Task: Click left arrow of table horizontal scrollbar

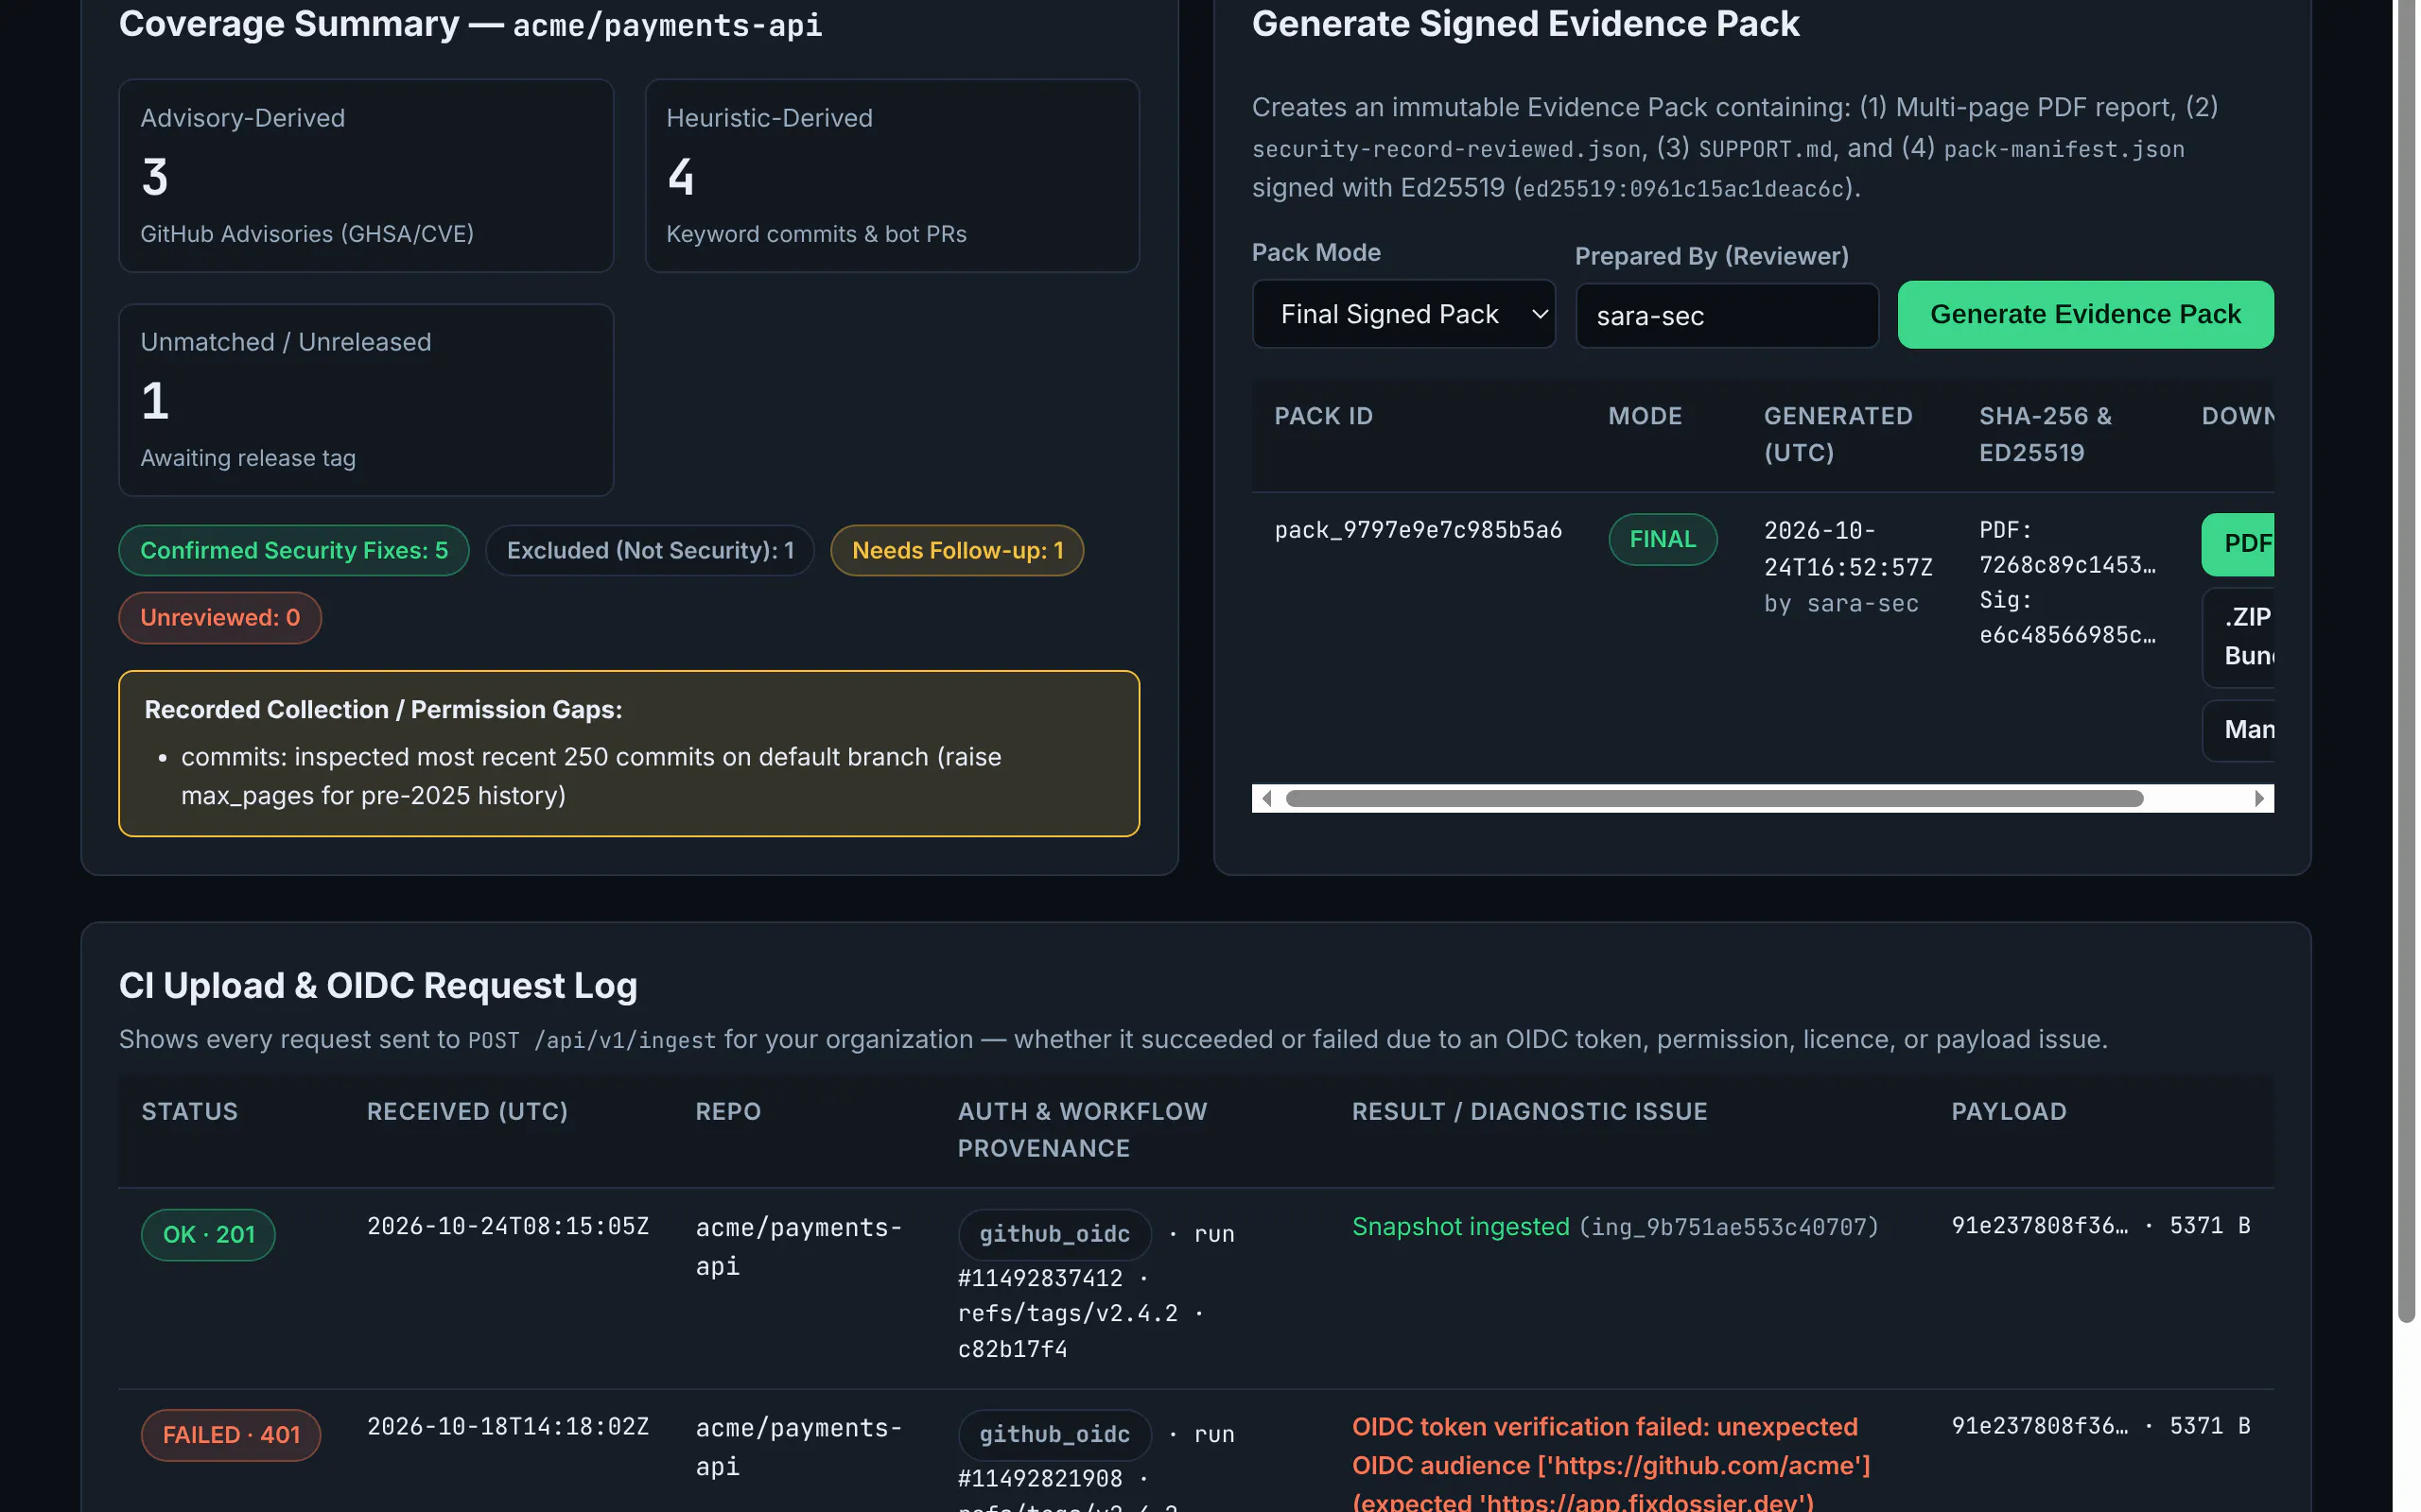Action: pyautogui.click(x=1266, y=798)
